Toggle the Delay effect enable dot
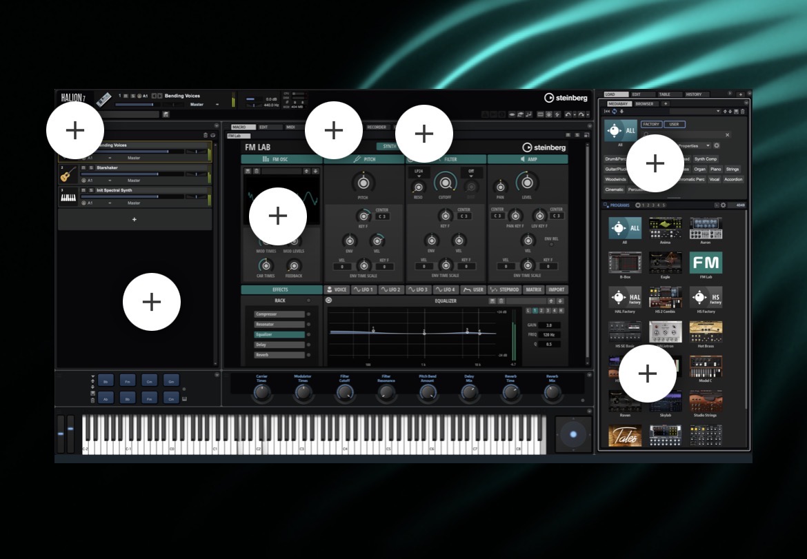The image size is (807, 559). click(309, 345)
